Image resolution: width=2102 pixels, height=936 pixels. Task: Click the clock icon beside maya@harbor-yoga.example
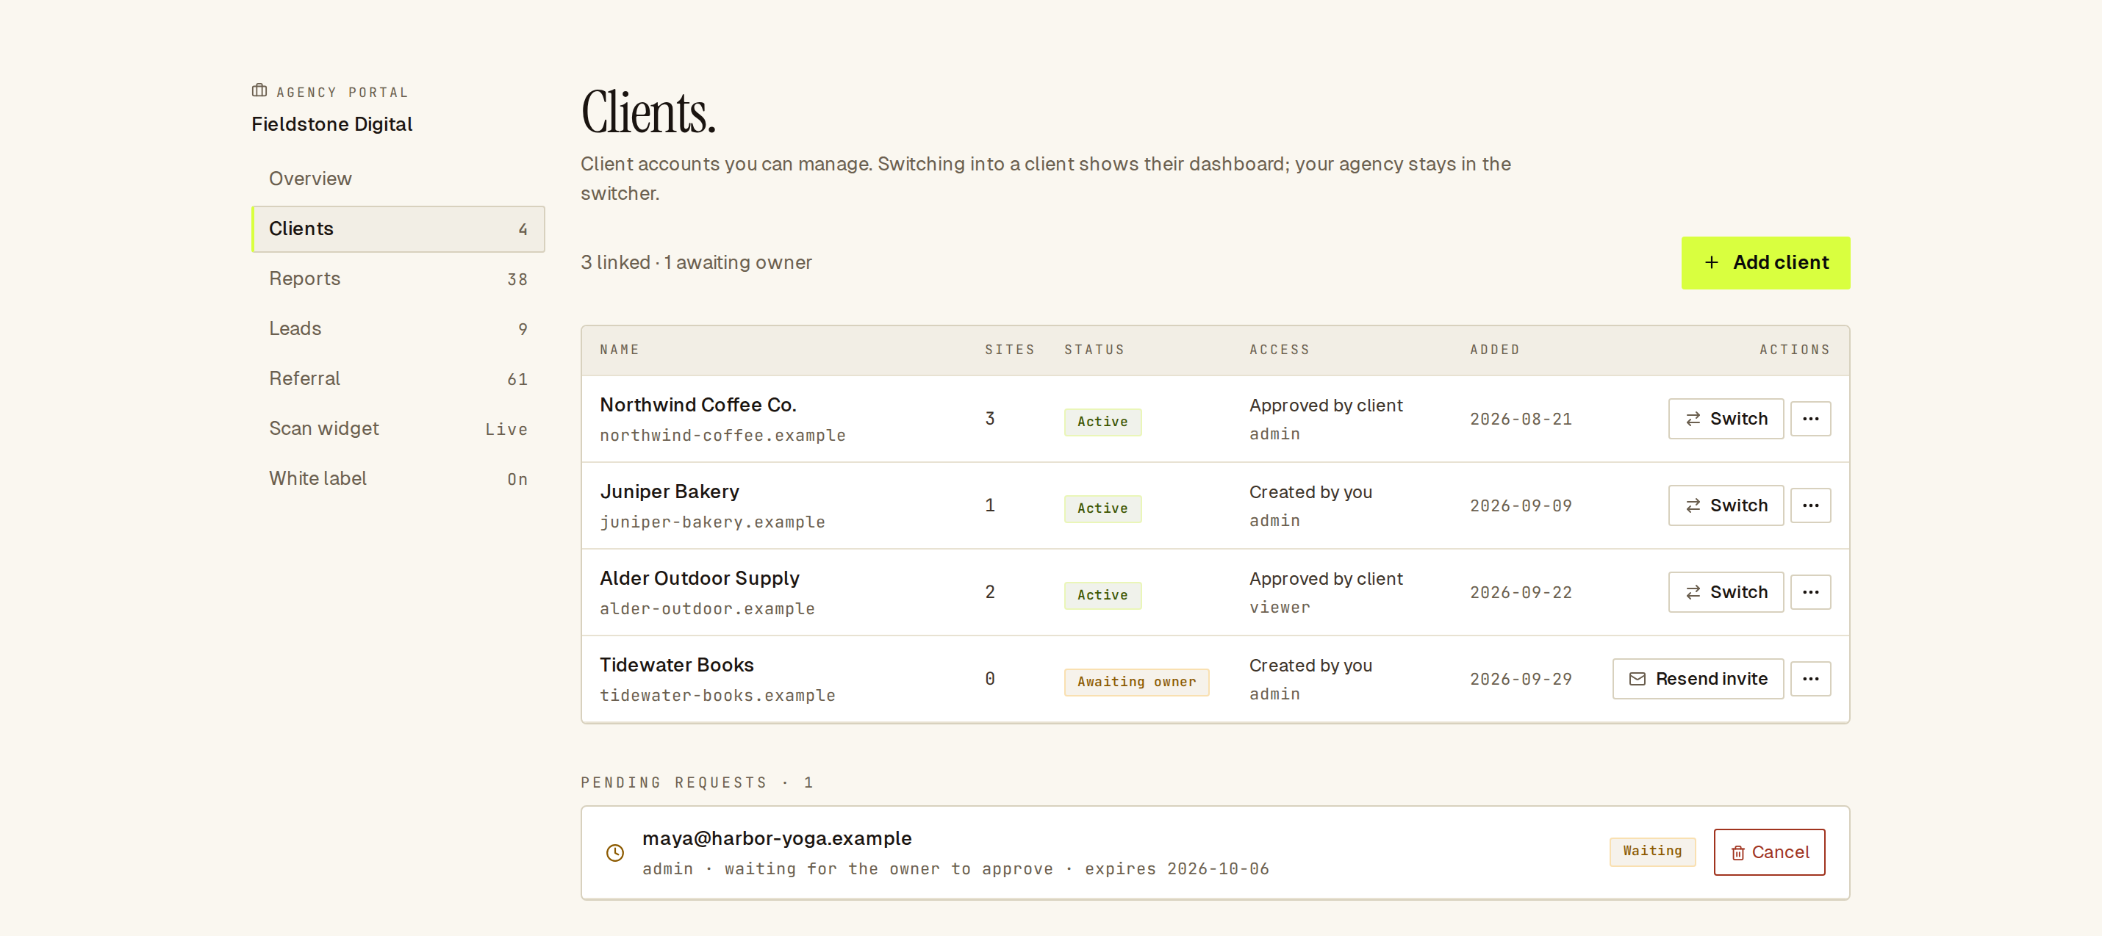point(615,853)
